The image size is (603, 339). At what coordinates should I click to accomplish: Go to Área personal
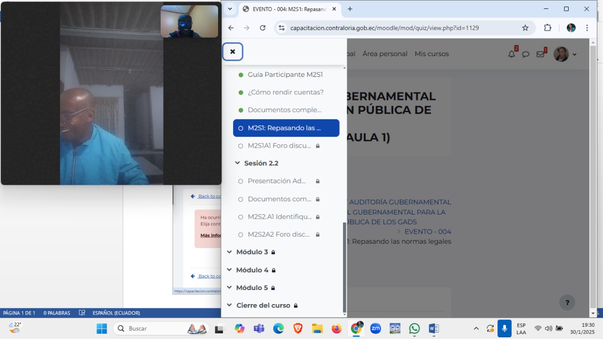(x=385, y=54)
